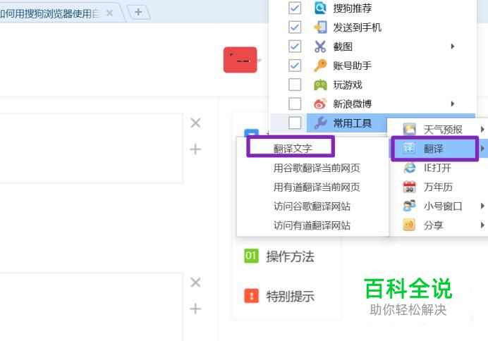
Task: Expand the 翻译 submenu arrow
Action: point(482,148)
